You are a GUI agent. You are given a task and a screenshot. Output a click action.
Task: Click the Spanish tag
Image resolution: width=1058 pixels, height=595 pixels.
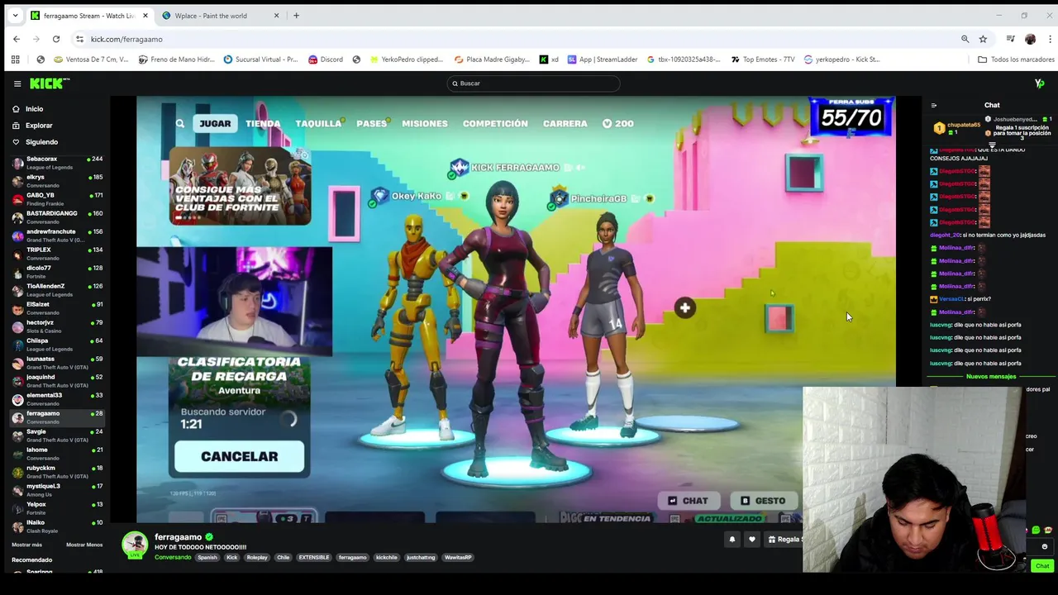click(207, 558)
